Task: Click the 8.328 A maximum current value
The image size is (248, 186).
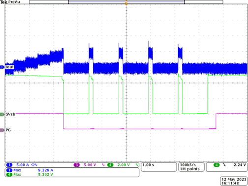Action: click(x=46, y=170)
